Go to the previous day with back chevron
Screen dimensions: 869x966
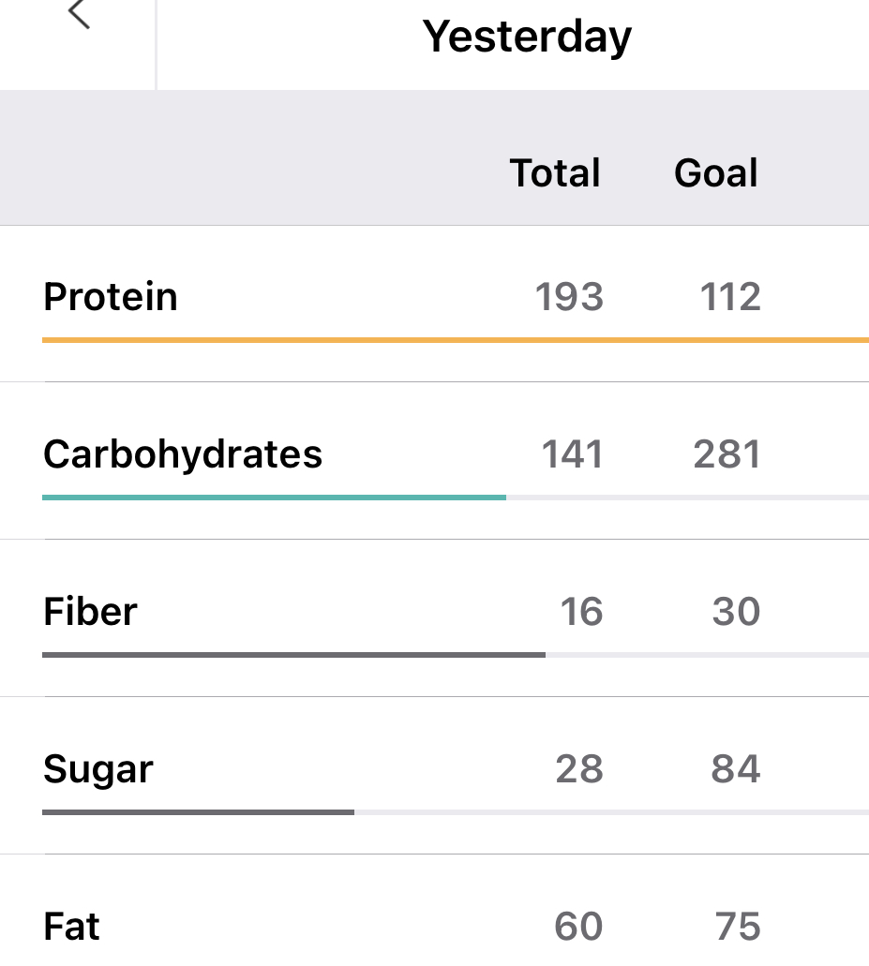click(79, 16)
